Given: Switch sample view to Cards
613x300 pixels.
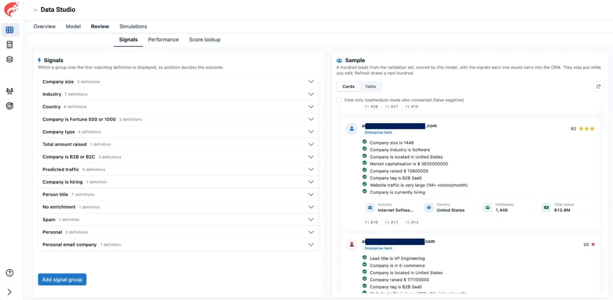Looking at the screenshot, I should (348, 86).
